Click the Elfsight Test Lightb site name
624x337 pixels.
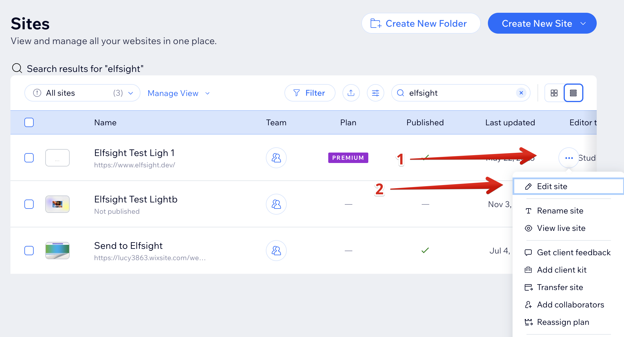point(136,199)
